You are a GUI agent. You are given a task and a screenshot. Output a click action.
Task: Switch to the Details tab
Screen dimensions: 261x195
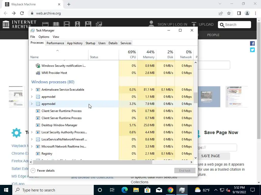click(x=113, y=43)
